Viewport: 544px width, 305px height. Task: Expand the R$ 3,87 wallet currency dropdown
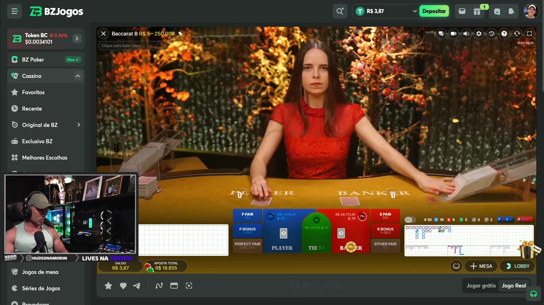pos(414,11)
